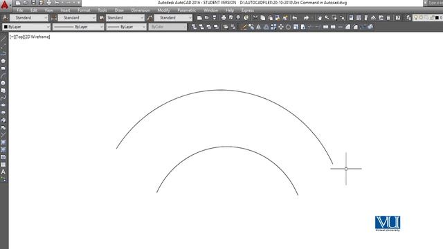Viewport: 443px width, 249px height.
Task: Click the Redo arrow in Standard toolbar
Action: 306,18
